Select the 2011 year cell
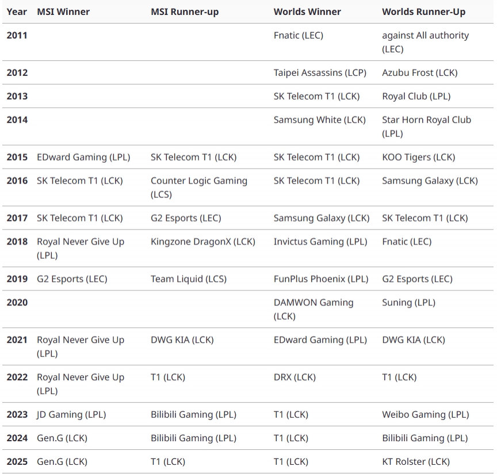The image size is (497, 474). tap(17, 35)
